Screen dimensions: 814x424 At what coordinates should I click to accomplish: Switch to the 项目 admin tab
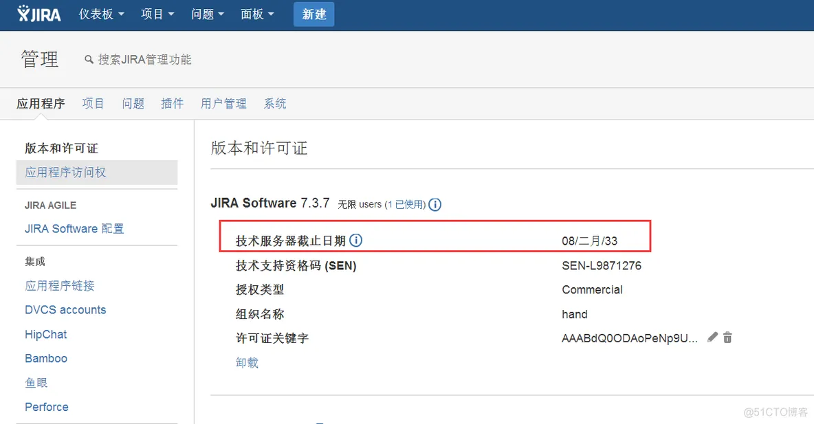point(93,104)
